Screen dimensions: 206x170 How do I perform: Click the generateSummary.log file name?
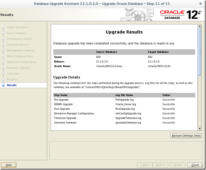(x=128, y=123)
